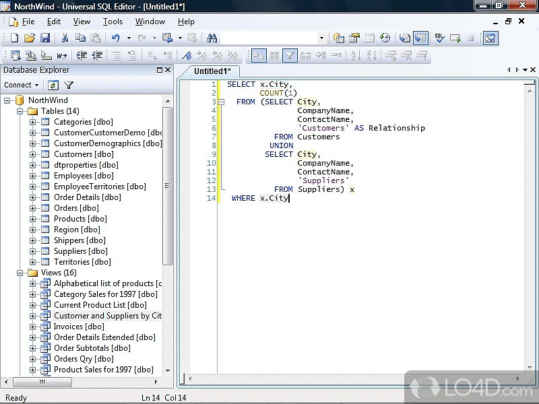Collapse the Tables (14) folder

(20, 111)
